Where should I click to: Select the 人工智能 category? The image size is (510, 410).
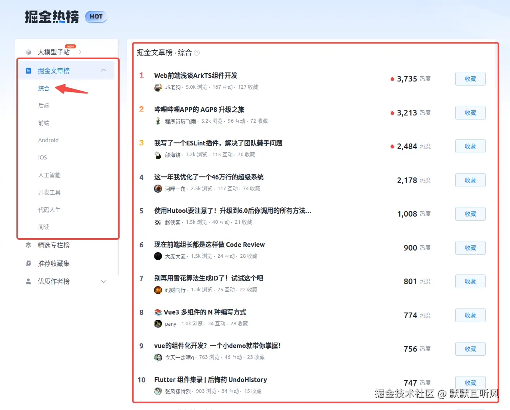pos(50,175)
